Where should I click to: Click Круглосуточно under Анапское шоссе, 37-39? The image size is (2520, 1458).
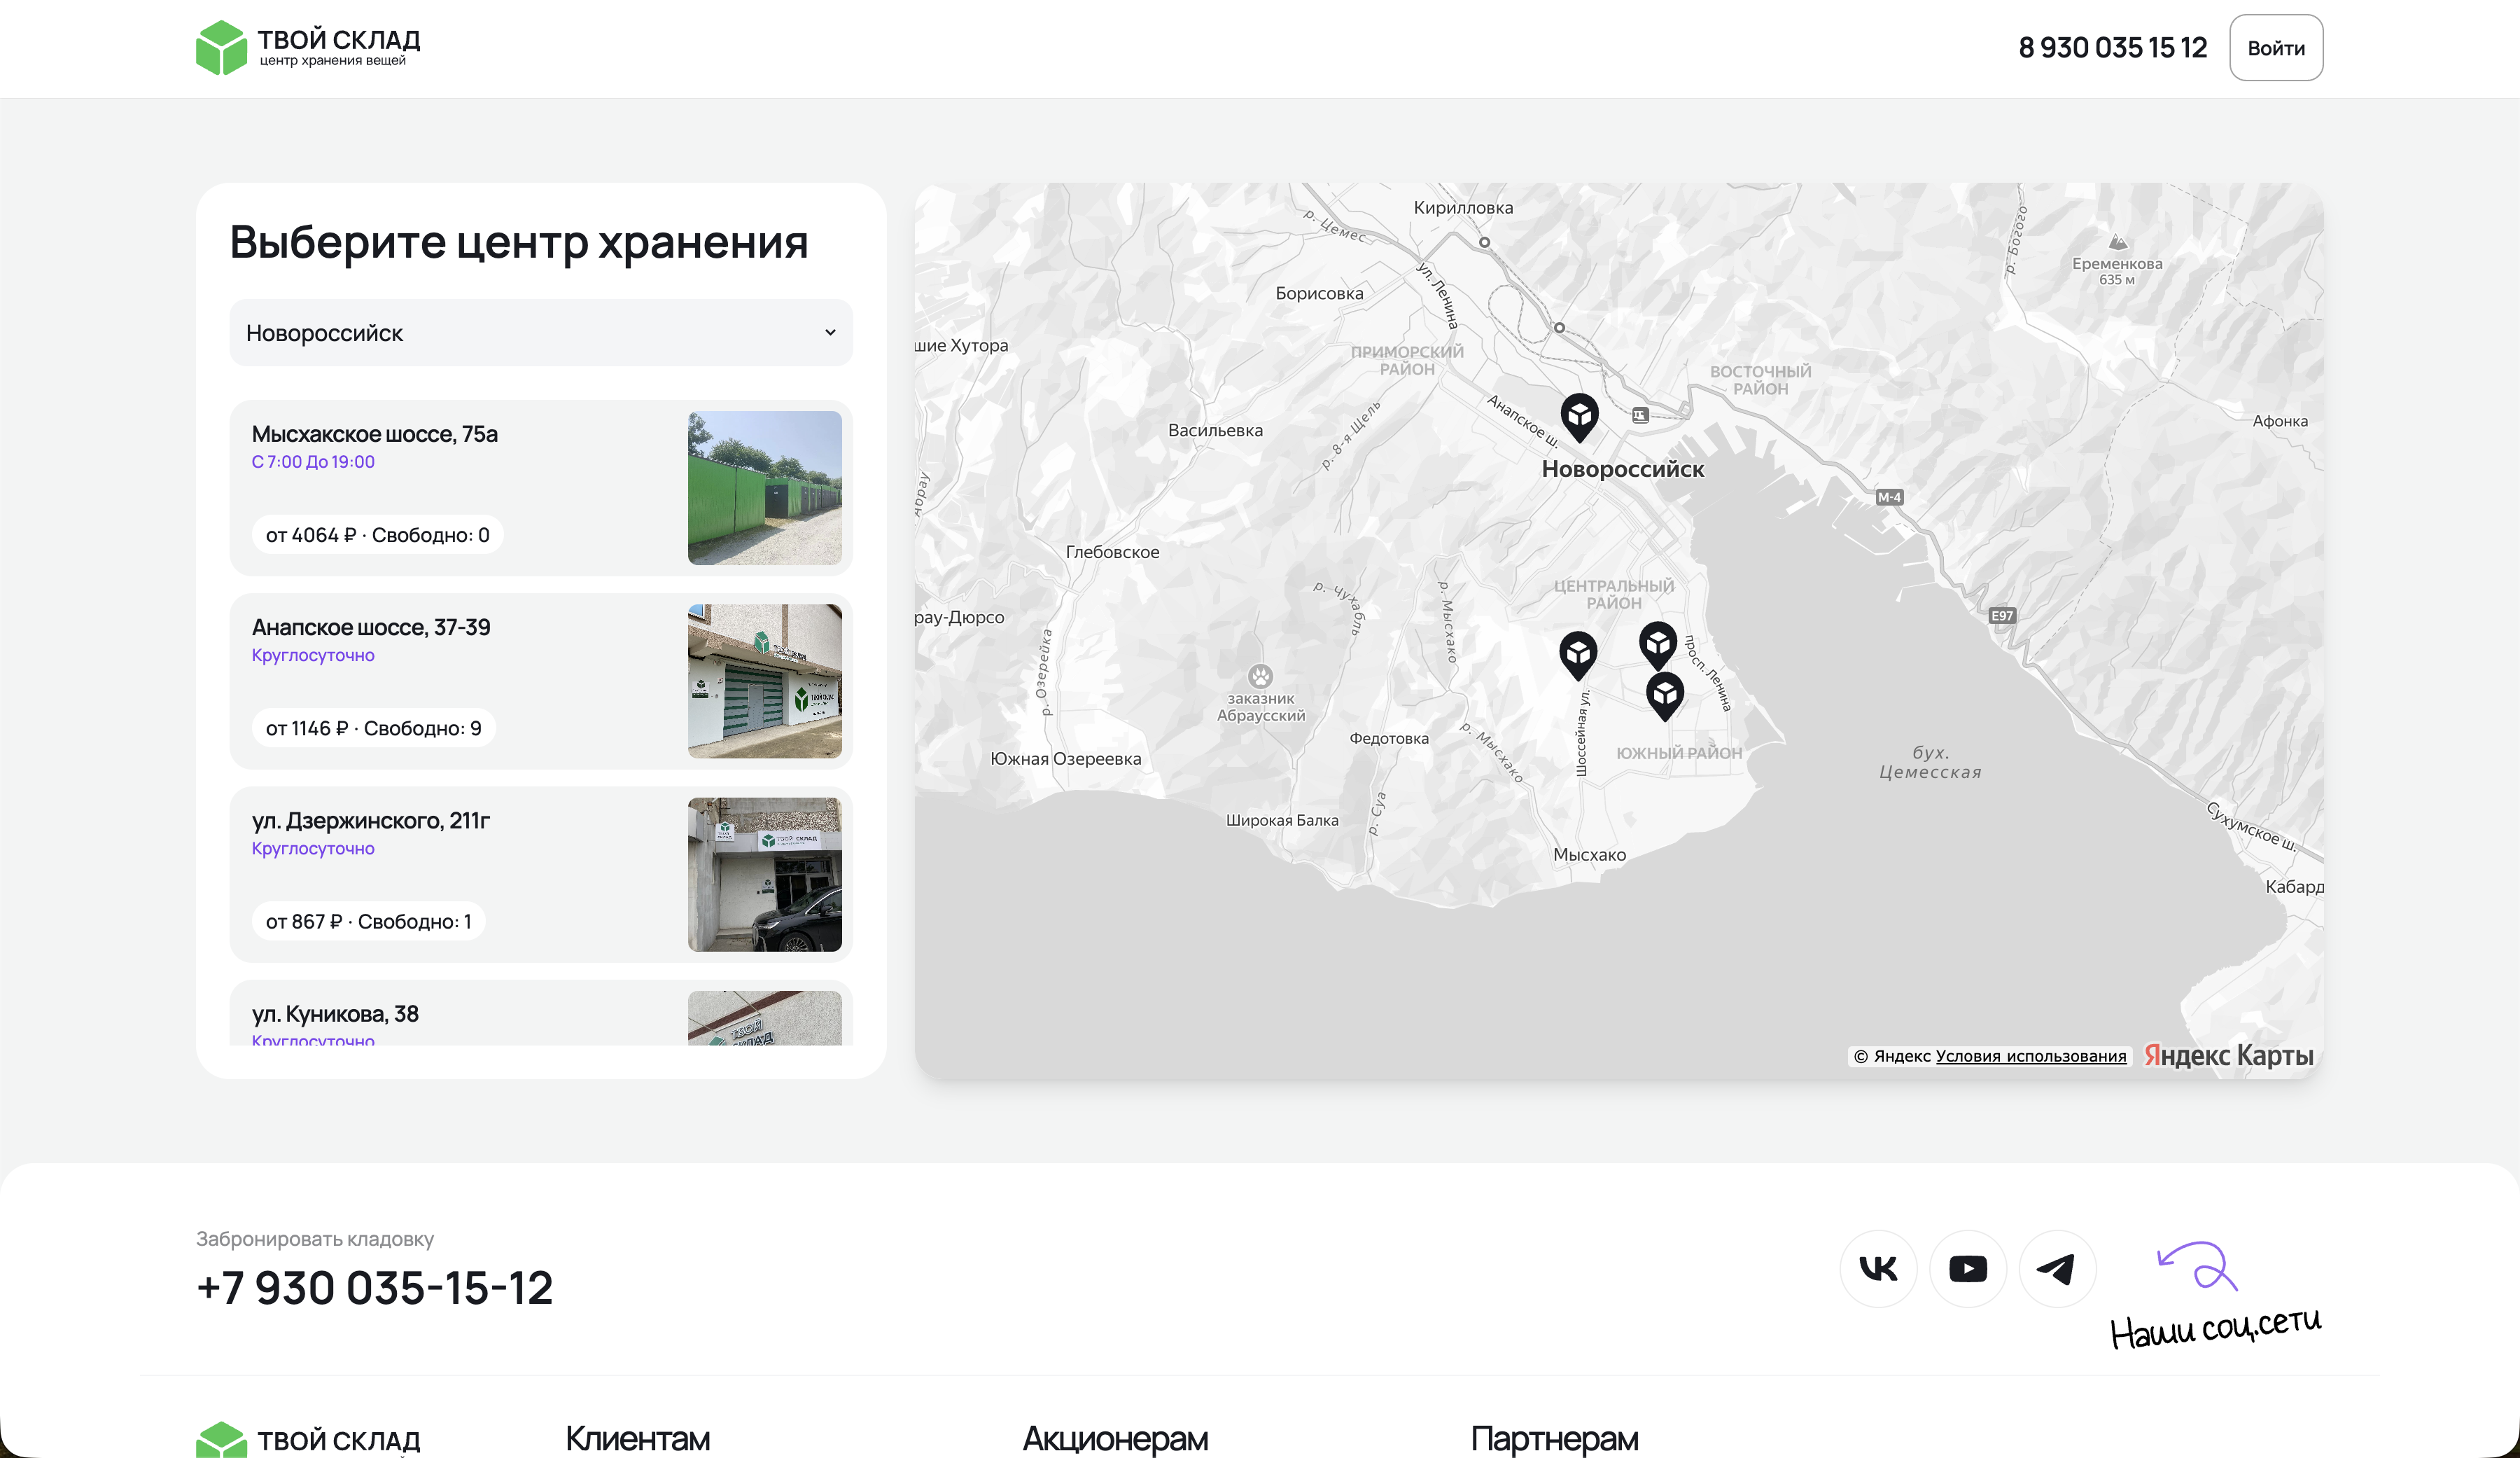click(313, 655)
